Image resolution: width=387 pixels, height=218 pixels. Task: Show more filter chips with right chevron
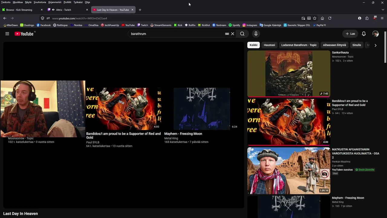376,45
